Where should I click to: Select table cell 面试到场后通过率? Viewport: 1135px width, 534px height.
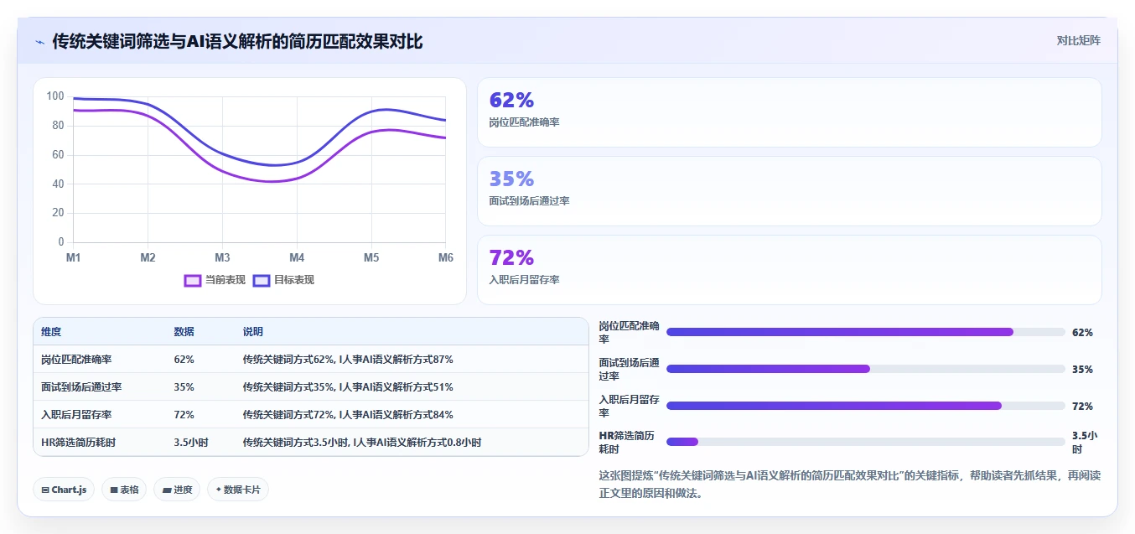(81, 387)
